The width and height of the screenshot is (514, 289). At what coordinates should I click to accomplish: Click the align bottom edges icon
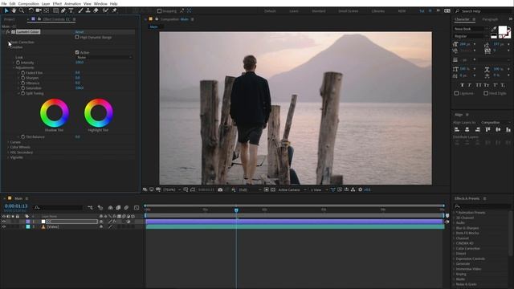tap(508, 130)
